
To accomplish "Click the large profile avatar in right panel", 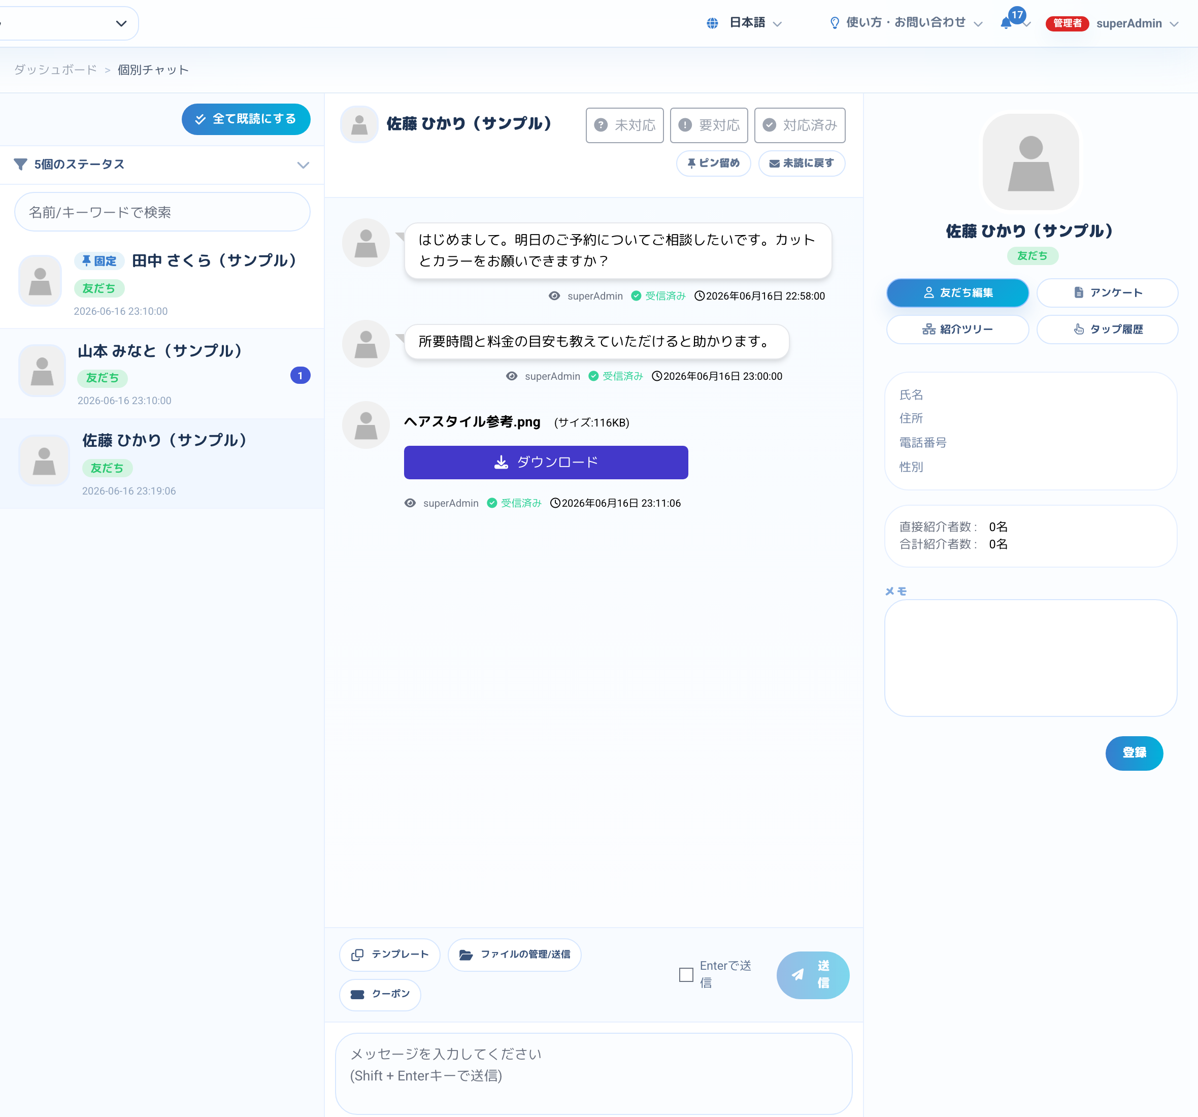I will click(1030, 161).
